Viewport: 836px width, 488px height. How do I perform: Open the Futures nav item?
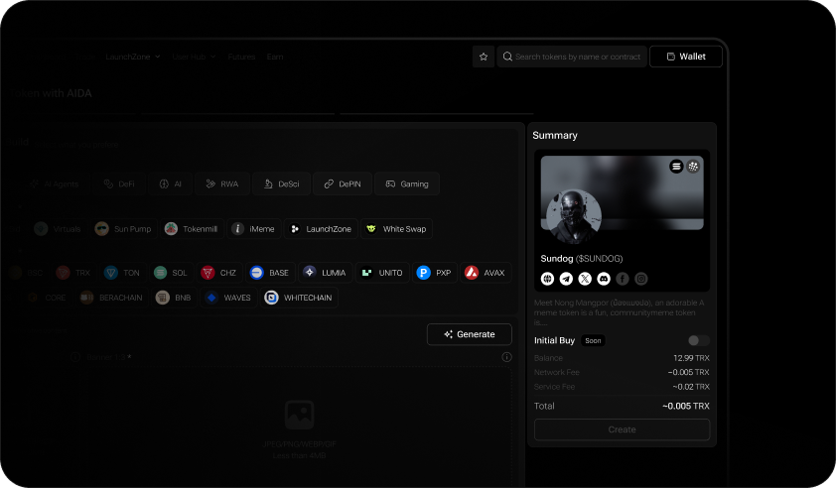pyautogui.click(x=241, y=57)
